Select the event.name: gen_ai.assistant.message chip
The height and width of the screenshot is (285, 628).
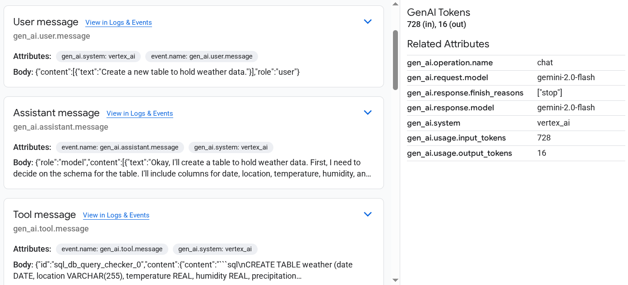coord(119,147)
